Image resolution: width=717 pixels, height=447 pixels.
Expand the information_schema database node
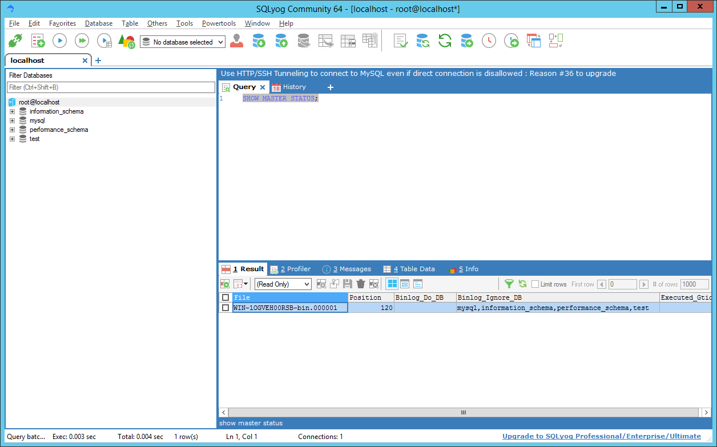[x=12, y=112]
